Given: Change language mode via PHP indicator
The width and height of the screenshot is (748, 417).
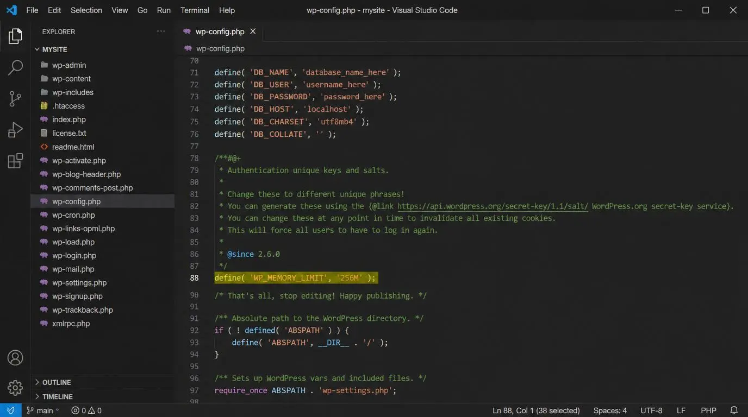Looking at the screenshot, I should [708, 410].
